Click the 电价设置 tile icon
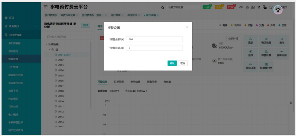 pyautogui.click(x=266, y=39)
